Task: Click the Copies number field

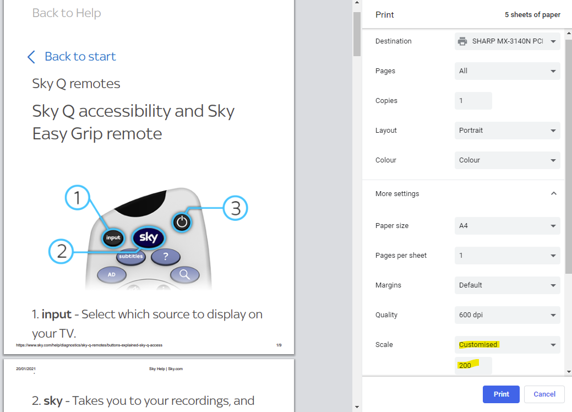Action: coord(473,101)
